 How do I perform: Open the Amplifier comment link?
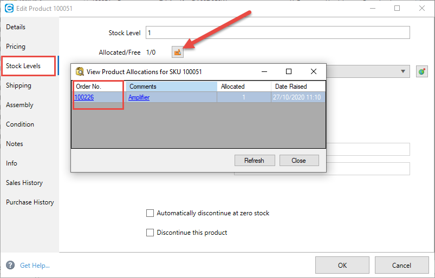139,97
